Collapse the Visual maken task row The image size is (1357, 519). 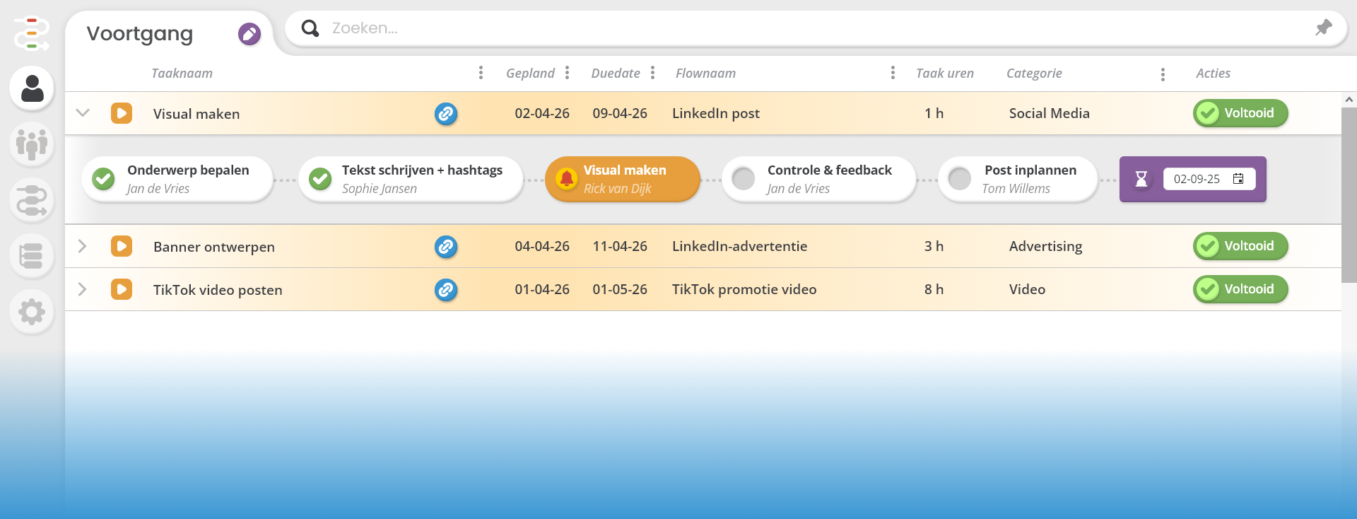(x=83, y=113)
